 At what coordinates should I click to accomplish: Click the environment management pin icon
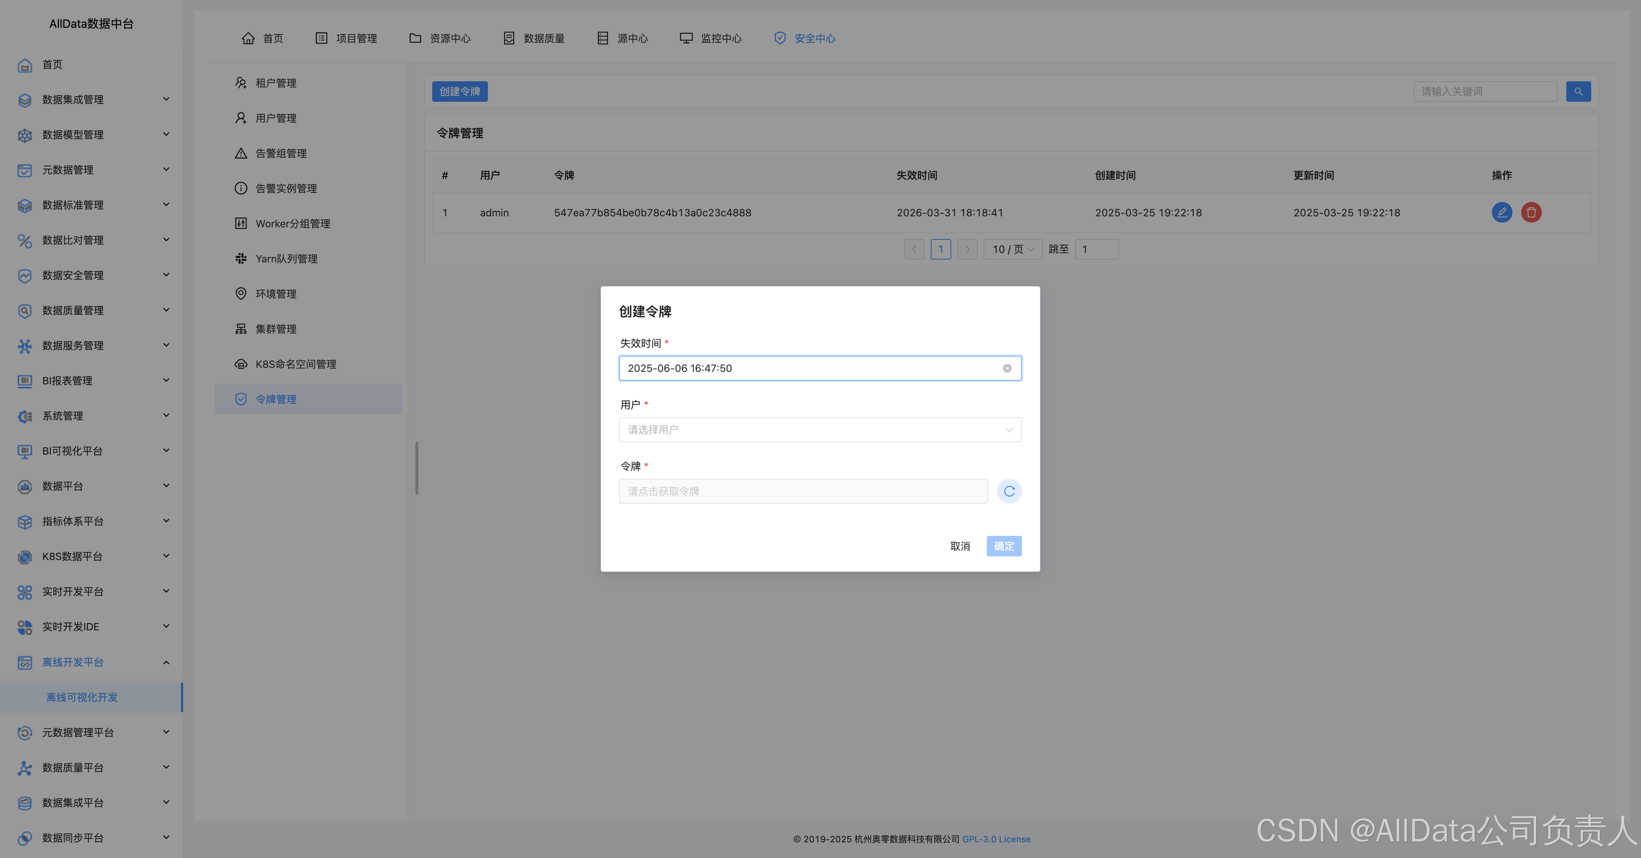[241, 294]
